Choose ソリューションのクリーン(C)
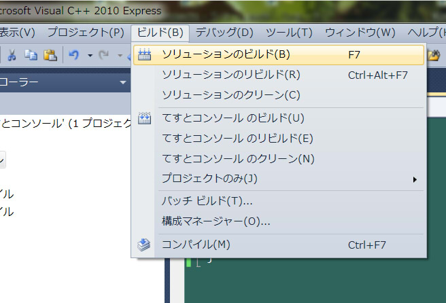 tap(279, 95)
